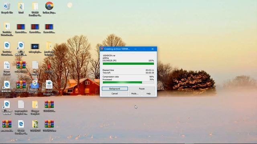Click the 98% compression ratio value
257x144 pixels.
[152, 77]
